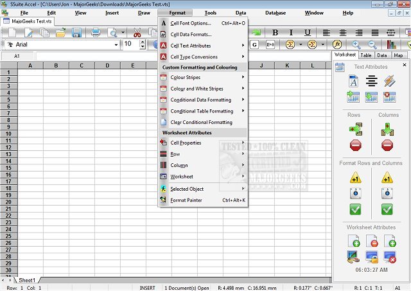Choose Cell Data Formats menu entry
The height and width of the screenshot is (291, 411).
click(x=203, y=34)
